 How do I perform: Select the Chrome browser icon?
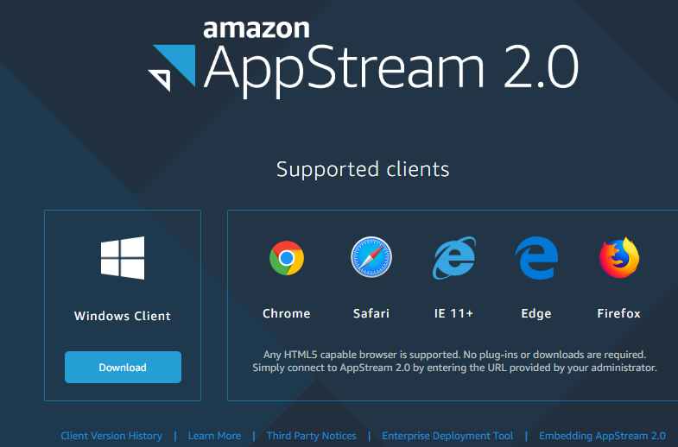pyautogui.click(x=287, y=258)
